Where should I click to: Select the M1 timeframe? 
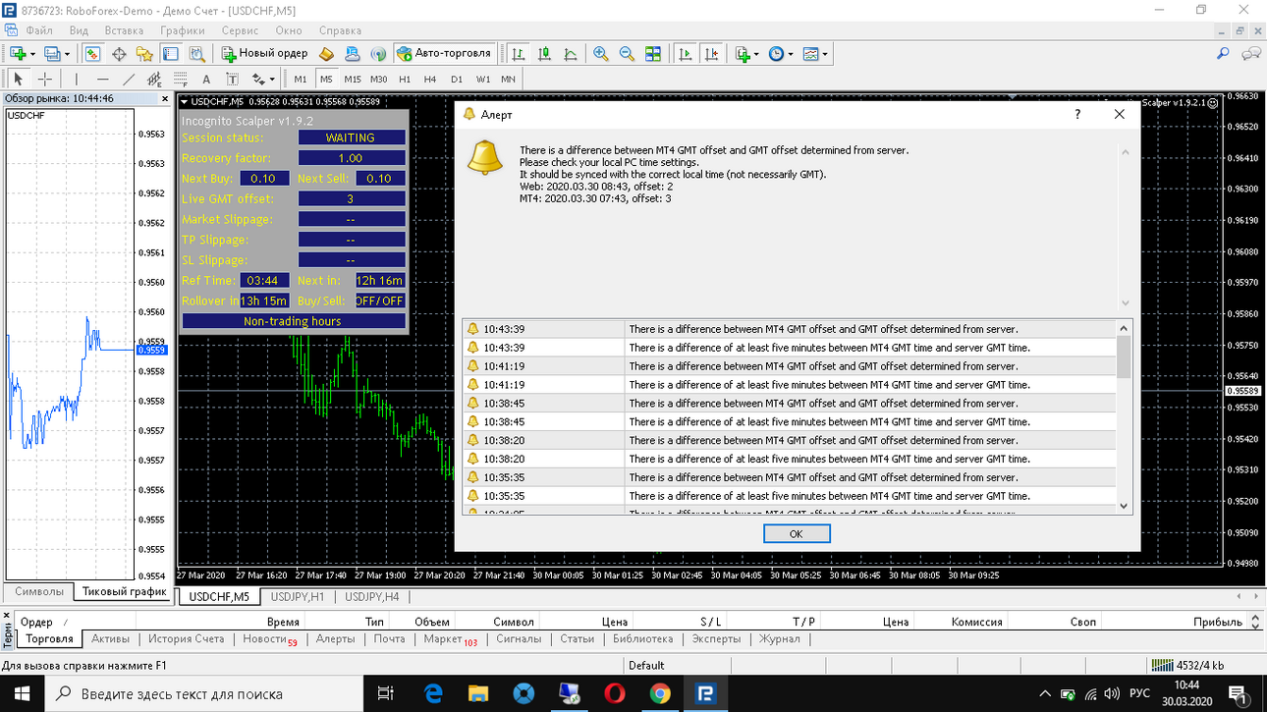coord(301,79)
